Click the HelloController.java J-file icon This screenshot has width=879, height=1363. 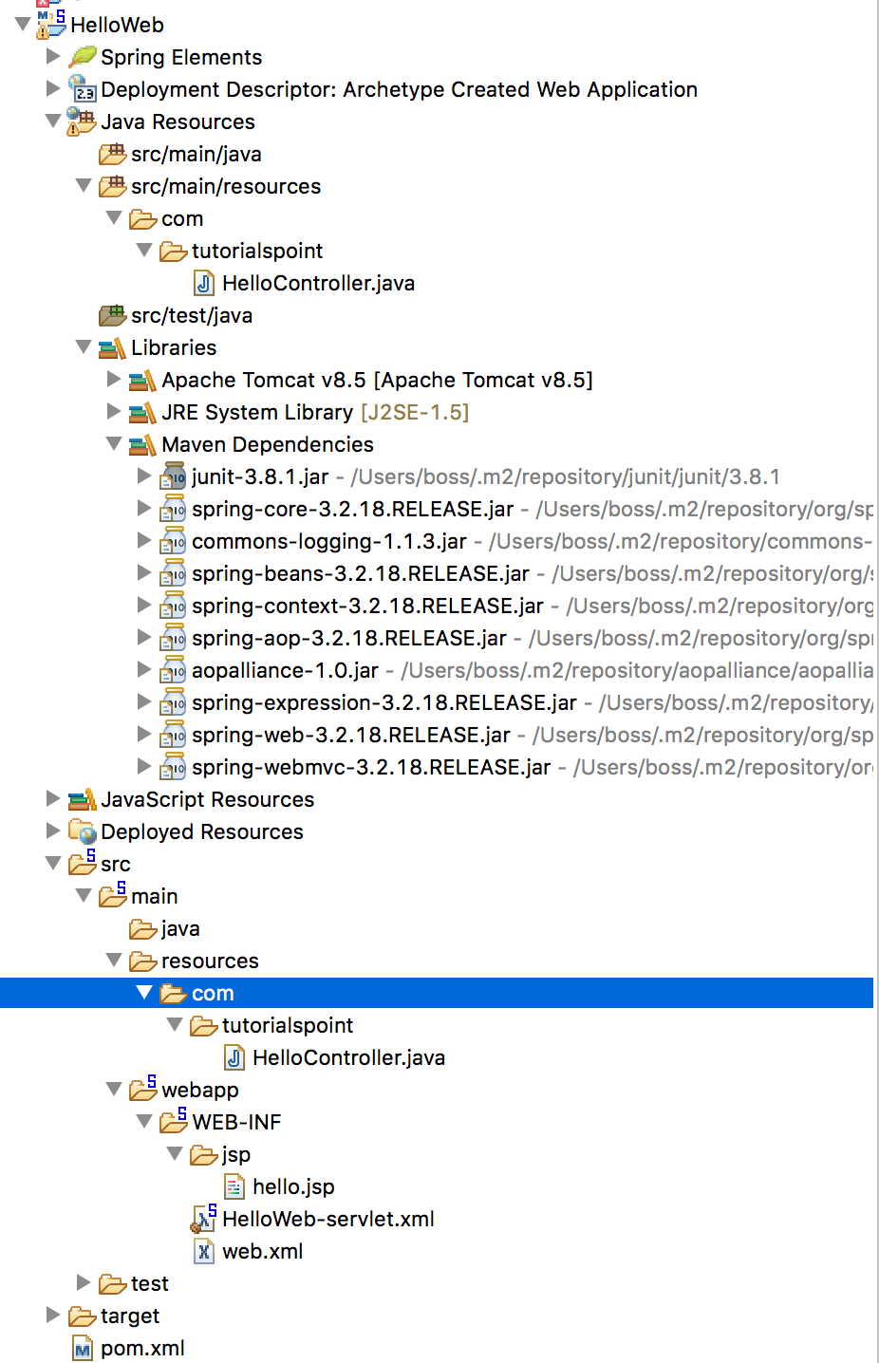pos(204,283)
